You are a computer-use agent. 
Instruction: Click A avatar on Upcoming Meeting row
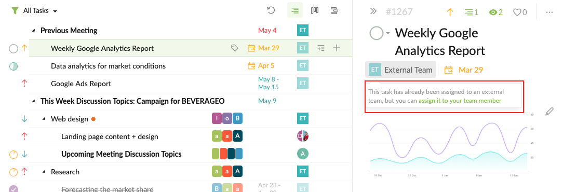(x=303, y=154)
